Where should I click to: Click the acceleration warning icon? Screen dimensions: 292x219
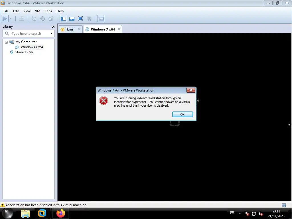[x=2, y=205]
